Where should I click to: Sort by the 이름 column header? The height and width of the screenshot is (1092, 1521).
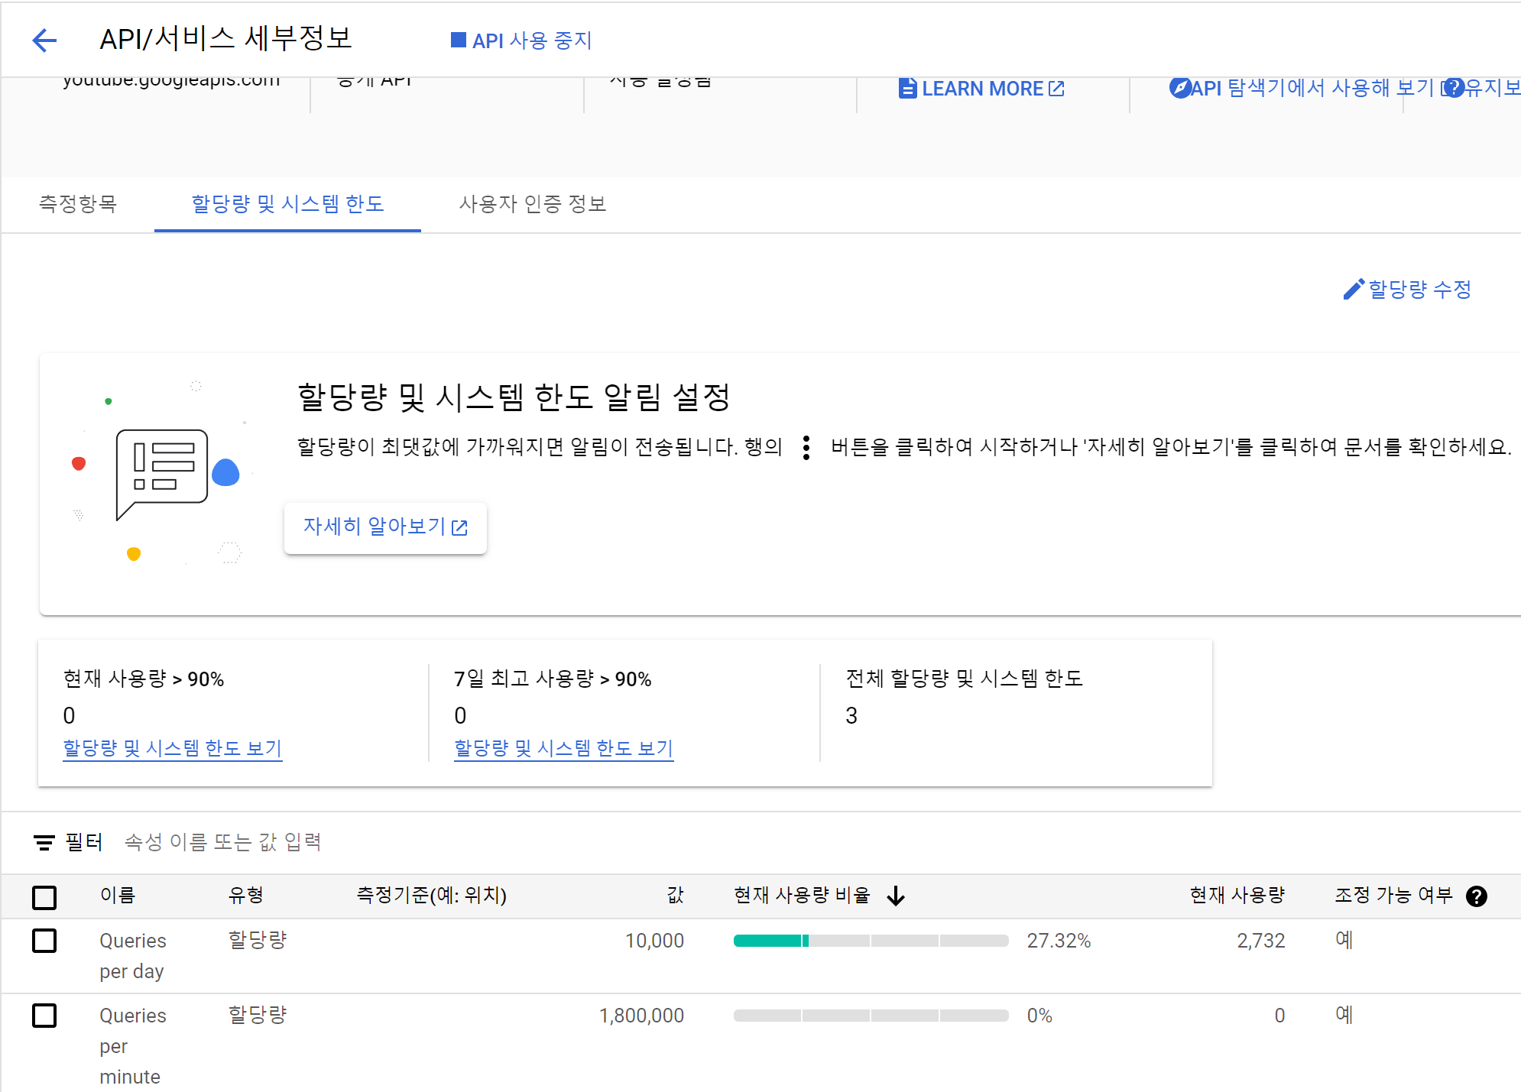pyautogui.click(x=117, y=896)
